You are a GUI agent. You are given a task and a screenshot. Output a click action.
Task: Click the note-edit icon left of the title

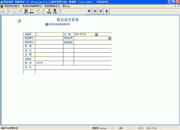[x=19, y=21]
